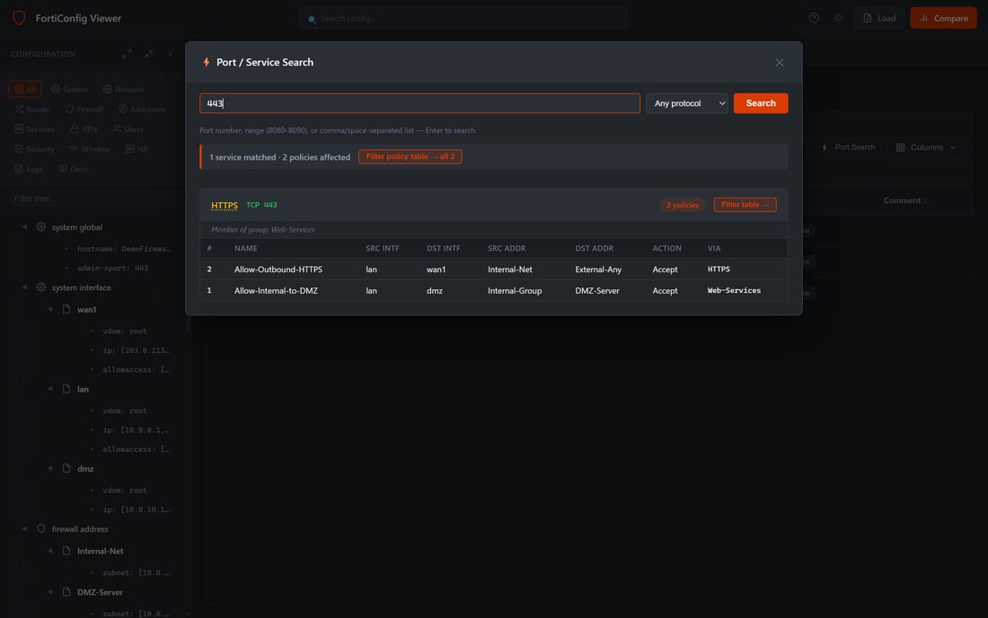
Task: Click the lan file icon in tree
Action: (x=66, y=389)
